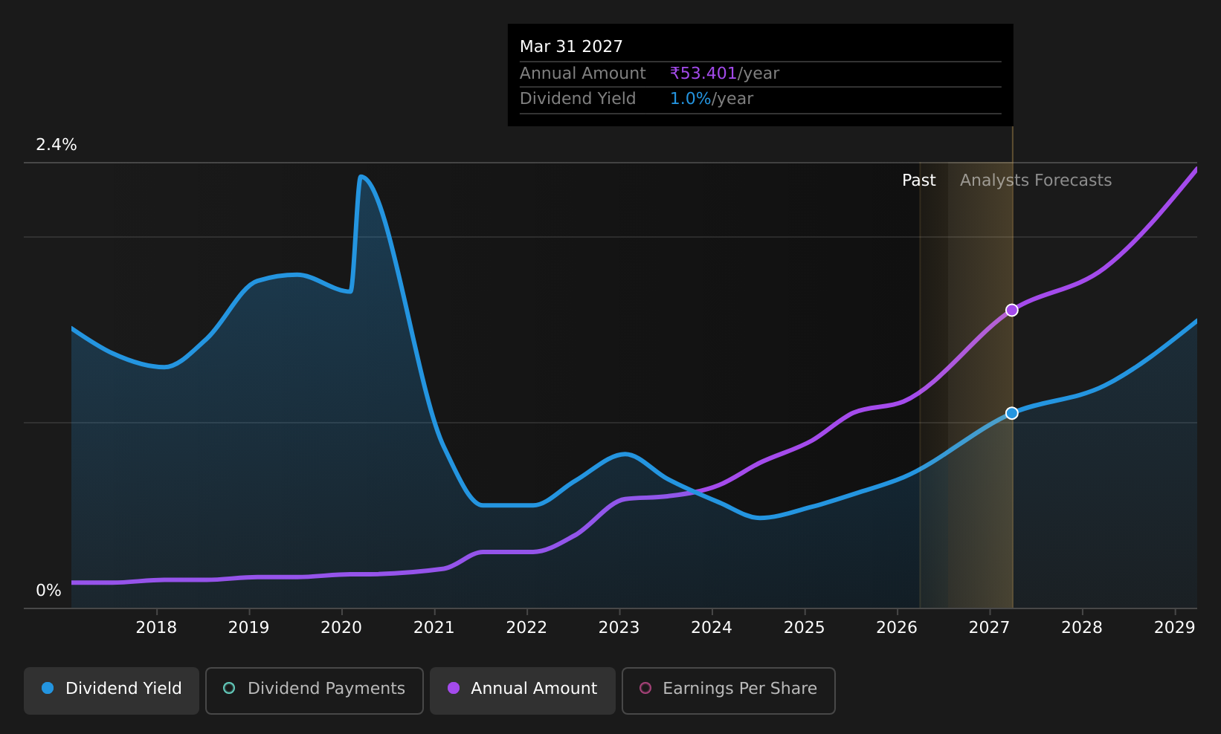Click the 2025 x-axis label

tap(804, 628)
